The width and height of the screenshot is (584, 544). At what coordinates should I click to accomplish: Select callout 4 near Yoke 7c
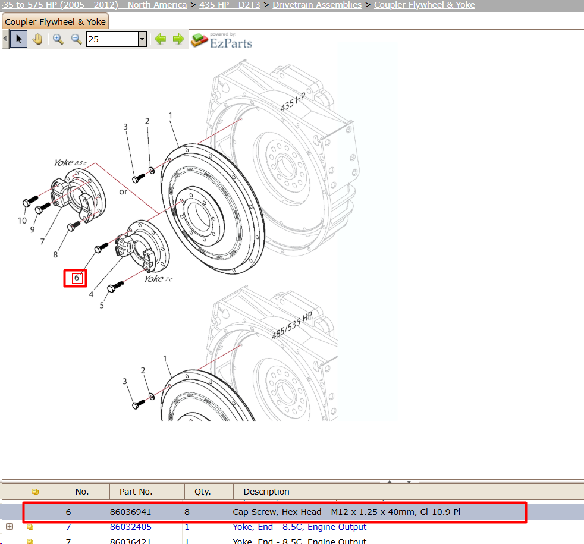[x=91, y=294]
